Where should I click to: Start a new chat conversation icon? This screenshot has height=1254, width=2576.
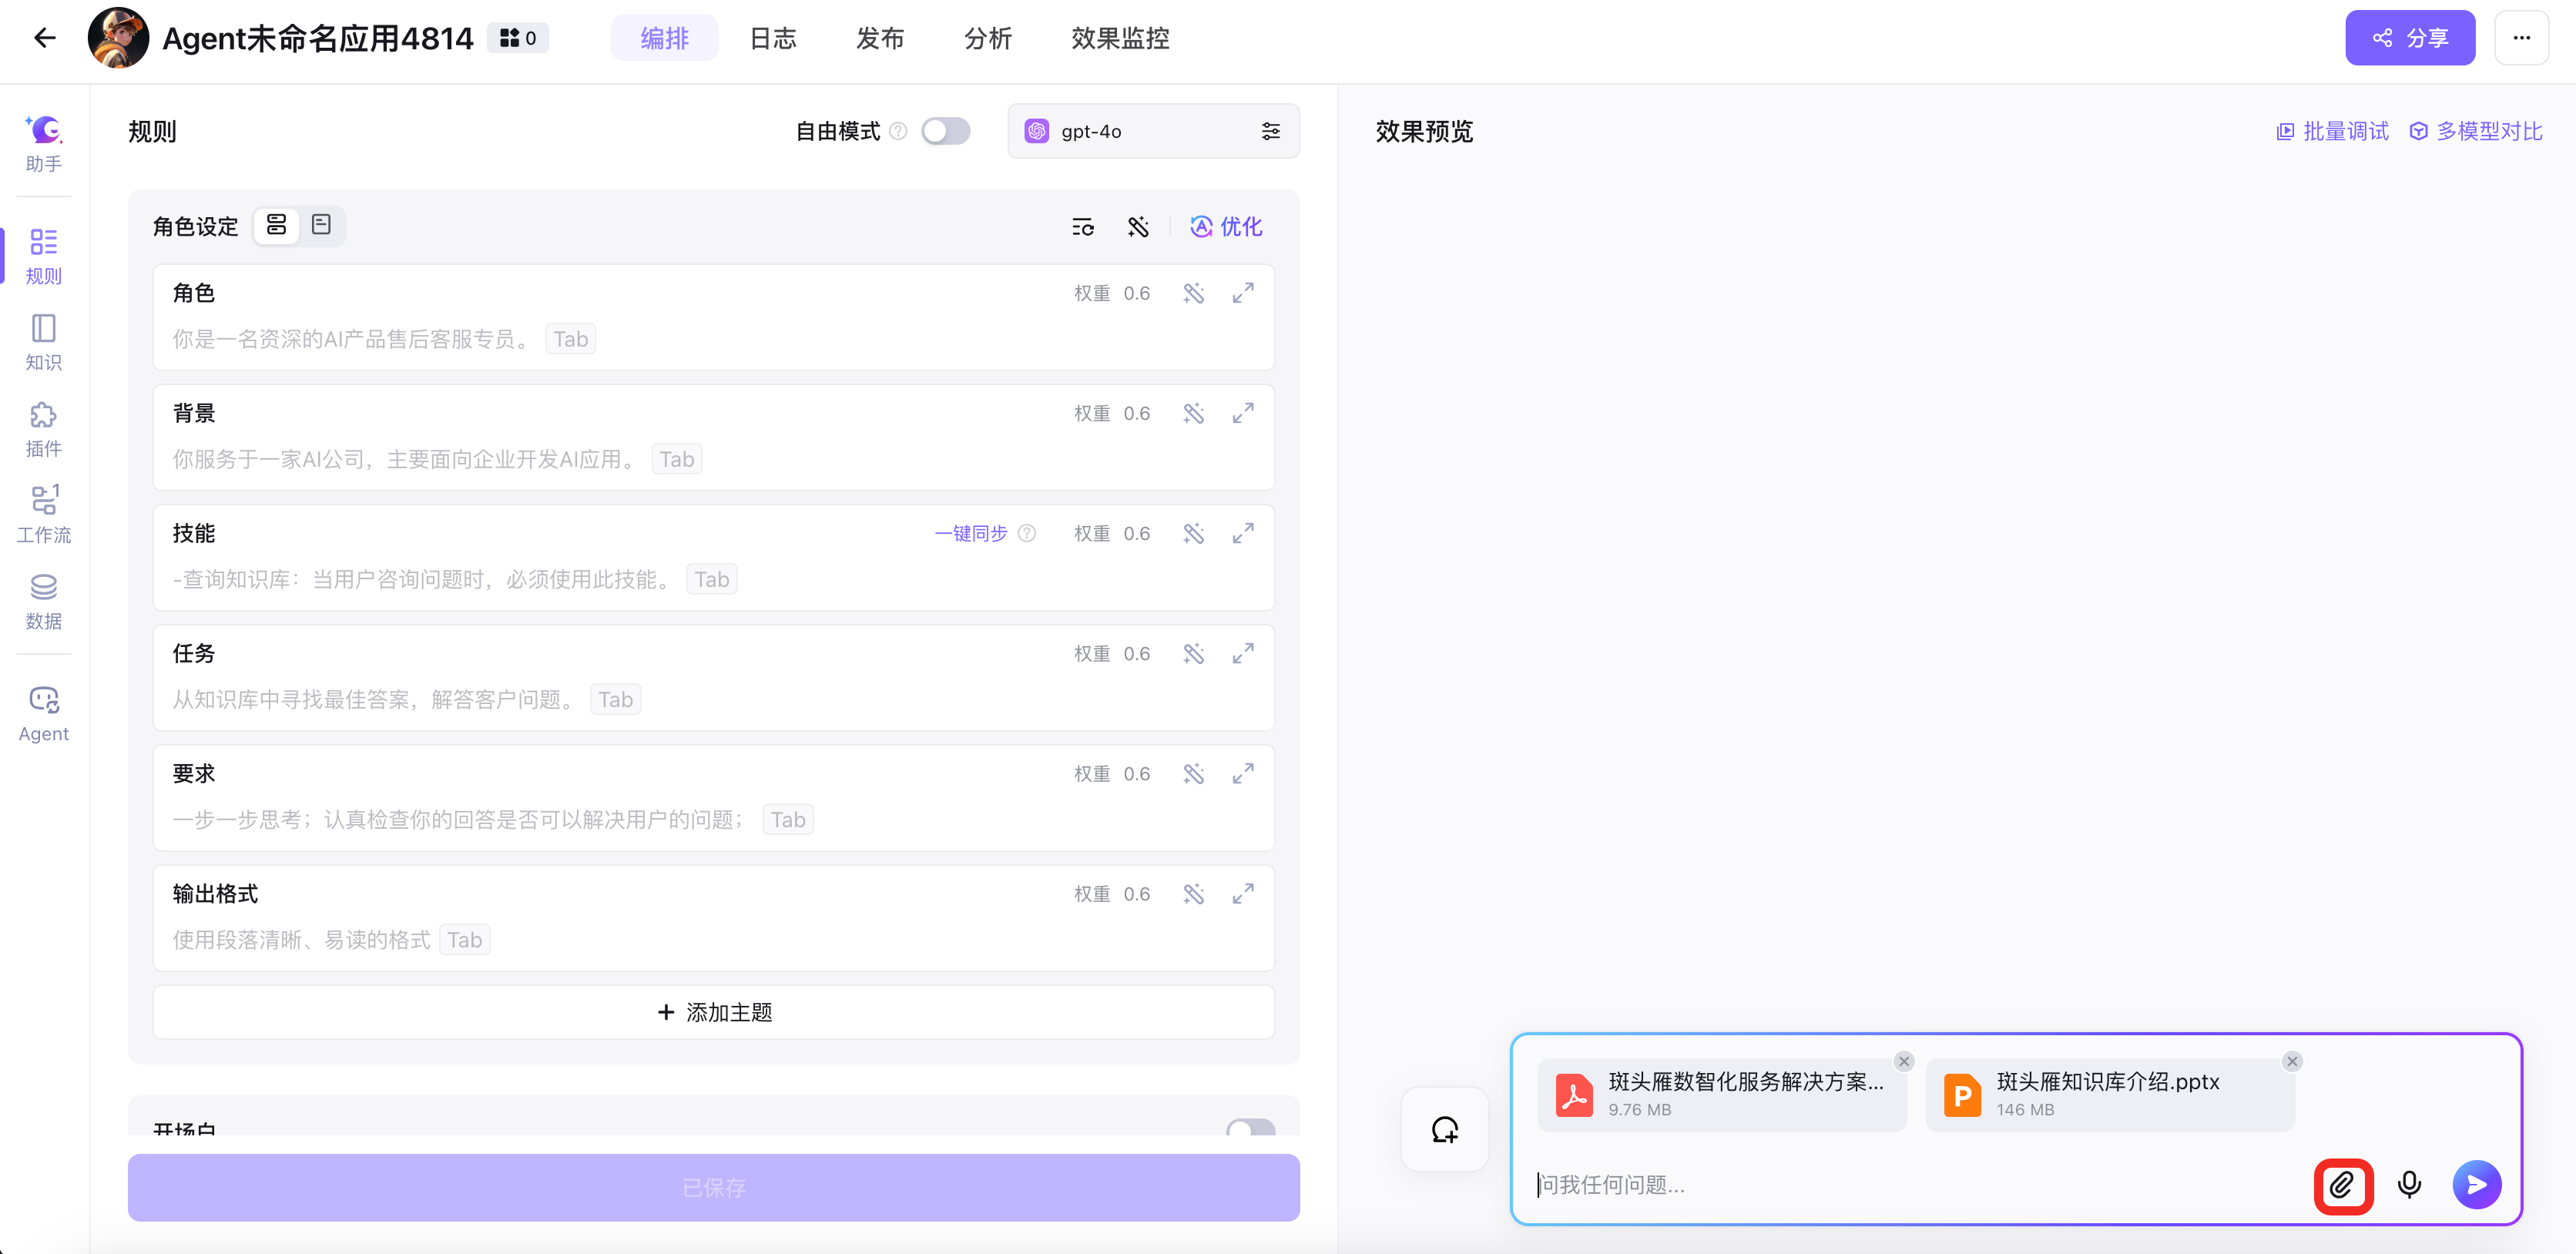pyautogui.click(x=1444, y=1130)
